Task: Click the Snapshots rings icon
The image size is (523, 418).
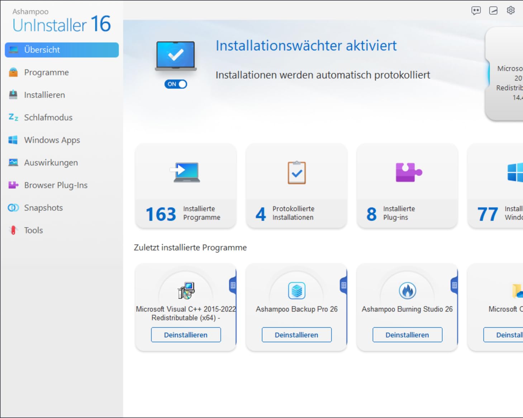Action: [13, 208]
